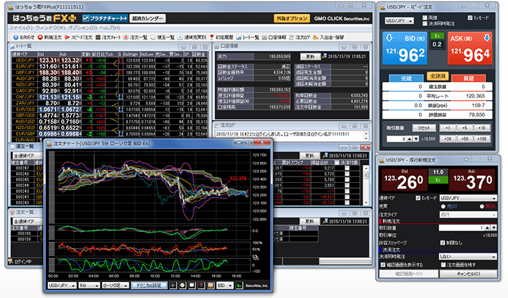508x298 pixels.
Task: Click the お知らせ notification toolbar icon
Action: click(x=19, y=35)
